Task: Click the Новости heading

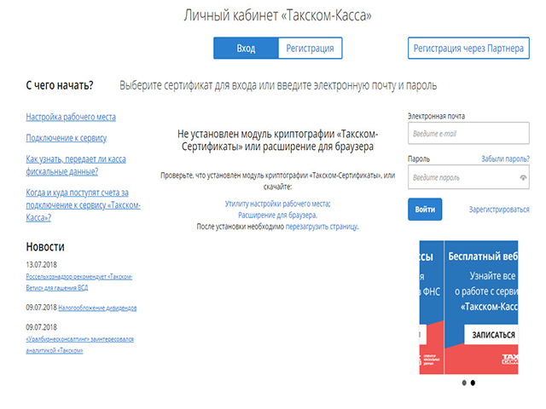Action: (x=45, y=246)
